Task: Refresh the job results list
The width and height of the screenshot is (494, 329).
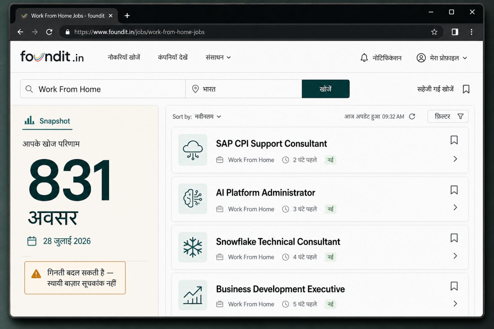Action: coord(412,116)
